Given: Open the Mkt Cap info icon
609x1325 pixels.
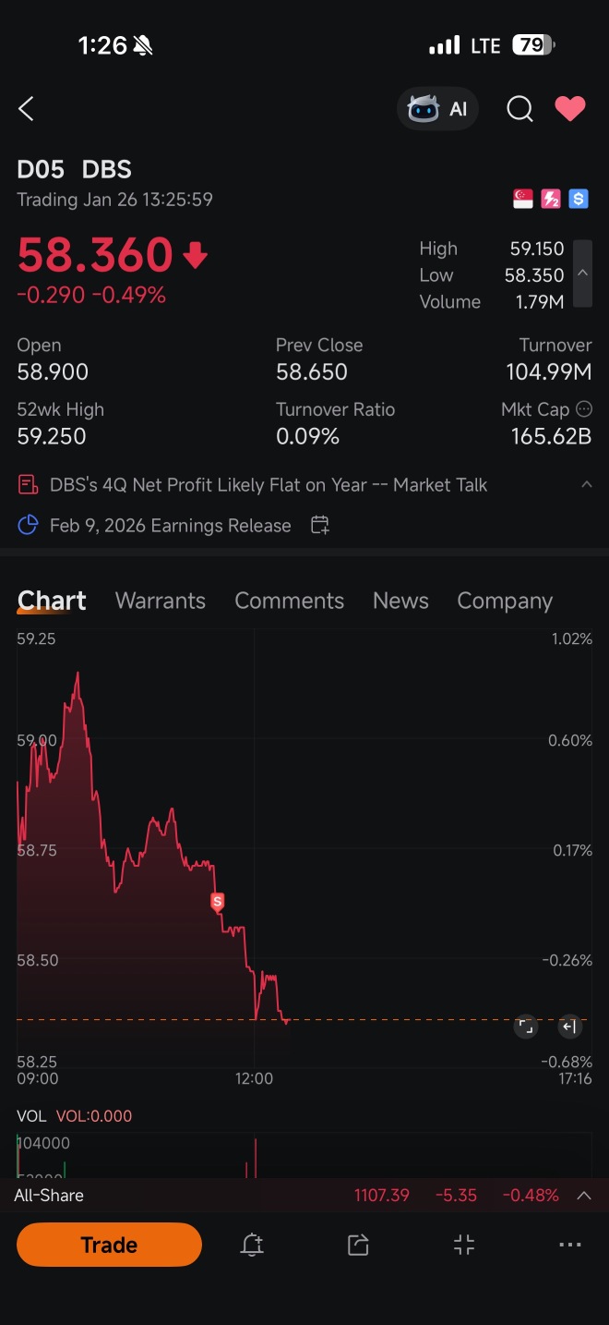Looking at the screenshot, I should click(x=584, y=408).
